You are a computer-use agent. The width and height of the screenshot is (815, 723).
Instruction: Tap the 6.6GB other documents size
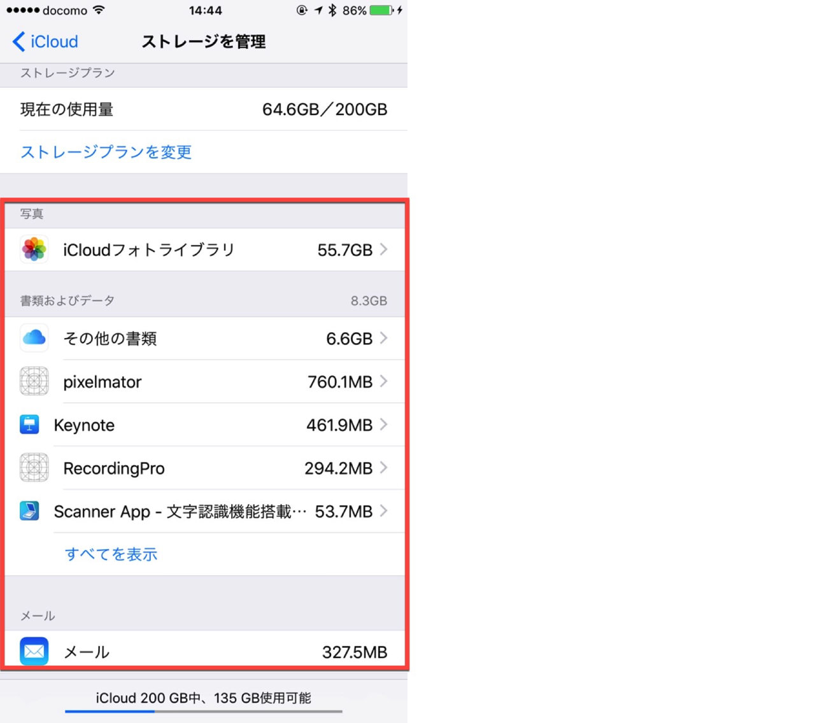[x=350, y=339]
